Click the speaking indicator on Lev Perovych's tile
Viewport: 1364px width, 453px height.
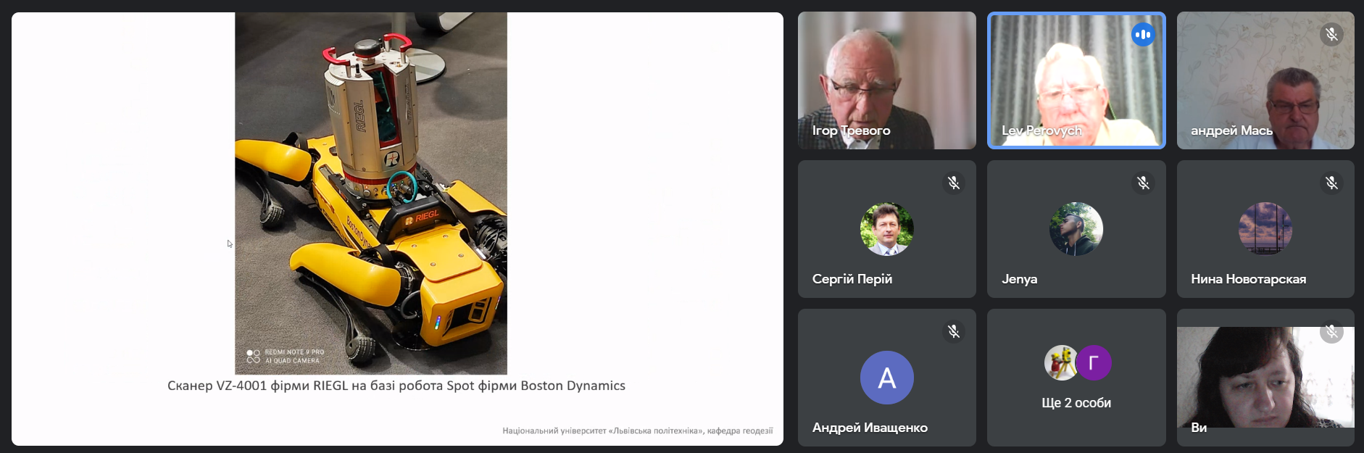pyautogui.click(x=1143, y=34)
